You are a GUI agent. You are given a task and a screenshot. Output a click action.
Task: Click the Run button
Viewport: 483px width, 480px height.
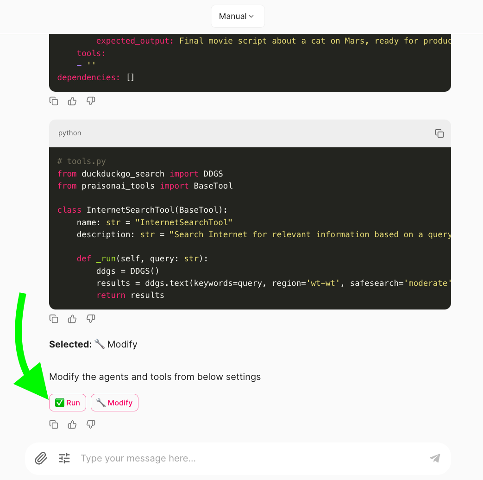(x=68, y=403)
